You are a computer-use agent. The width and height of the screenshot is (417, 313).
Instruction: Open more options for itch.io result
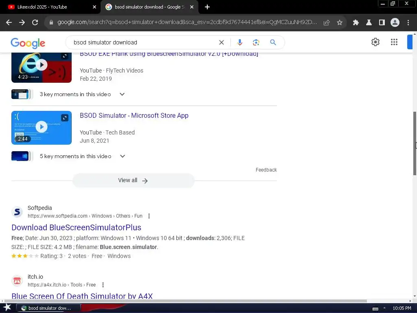point(103,285)
